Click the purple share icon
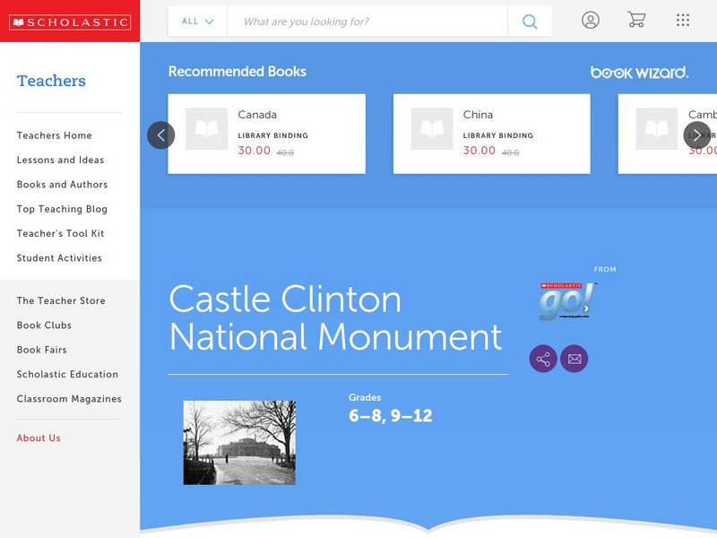The height and width of the screenshot is (538, 717). (543, 359)
